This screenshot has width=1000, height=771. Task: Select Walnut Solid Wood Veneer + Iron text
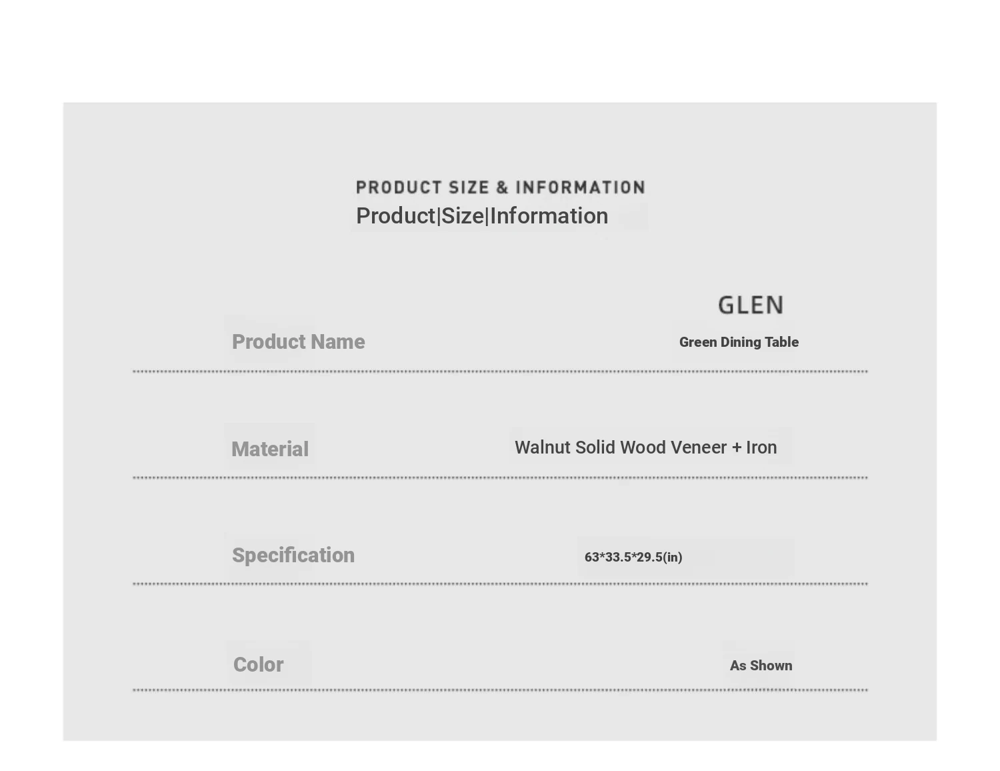pos(646,448)
